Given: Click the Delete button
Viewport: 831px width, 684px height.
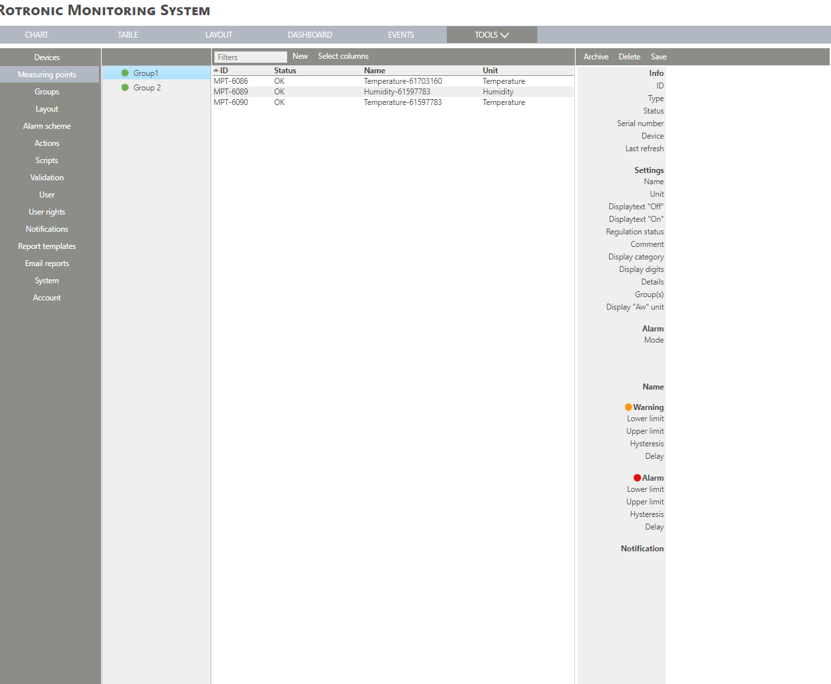Looking at the screenshot, I should click(x=629, y=57).
